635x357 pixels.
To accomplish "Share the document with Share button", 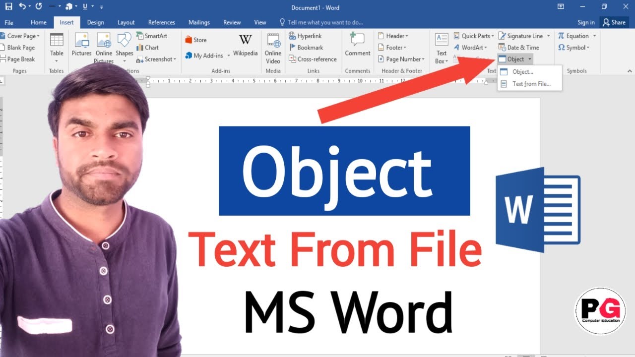I will 614,22.
